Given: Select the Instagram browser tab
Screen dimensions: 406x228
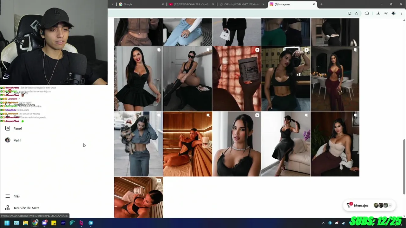Looking at the screenshot, I should 292,4.
